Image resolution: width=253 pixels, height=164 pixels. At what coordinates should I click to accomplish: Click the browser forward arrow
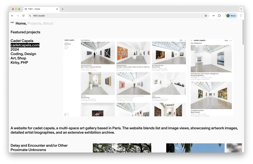18,15
